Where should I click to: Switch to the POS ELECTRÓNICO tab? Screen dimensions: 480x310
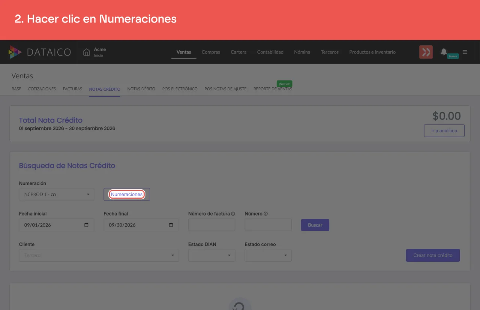[180, 89]
